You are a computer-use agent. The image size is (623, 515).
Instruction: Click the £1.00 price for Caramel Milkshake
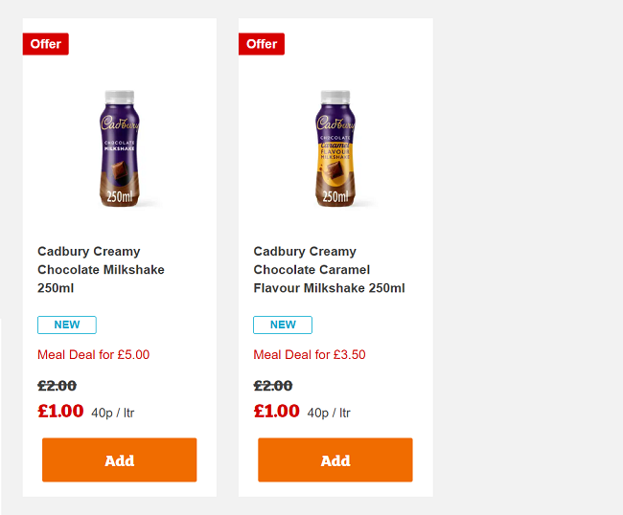276,412
